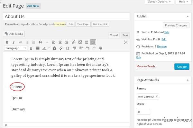Insert special character omega
The height and width of the screenshot is (128, 193).
pyautogui.click(x=68, y=48)
